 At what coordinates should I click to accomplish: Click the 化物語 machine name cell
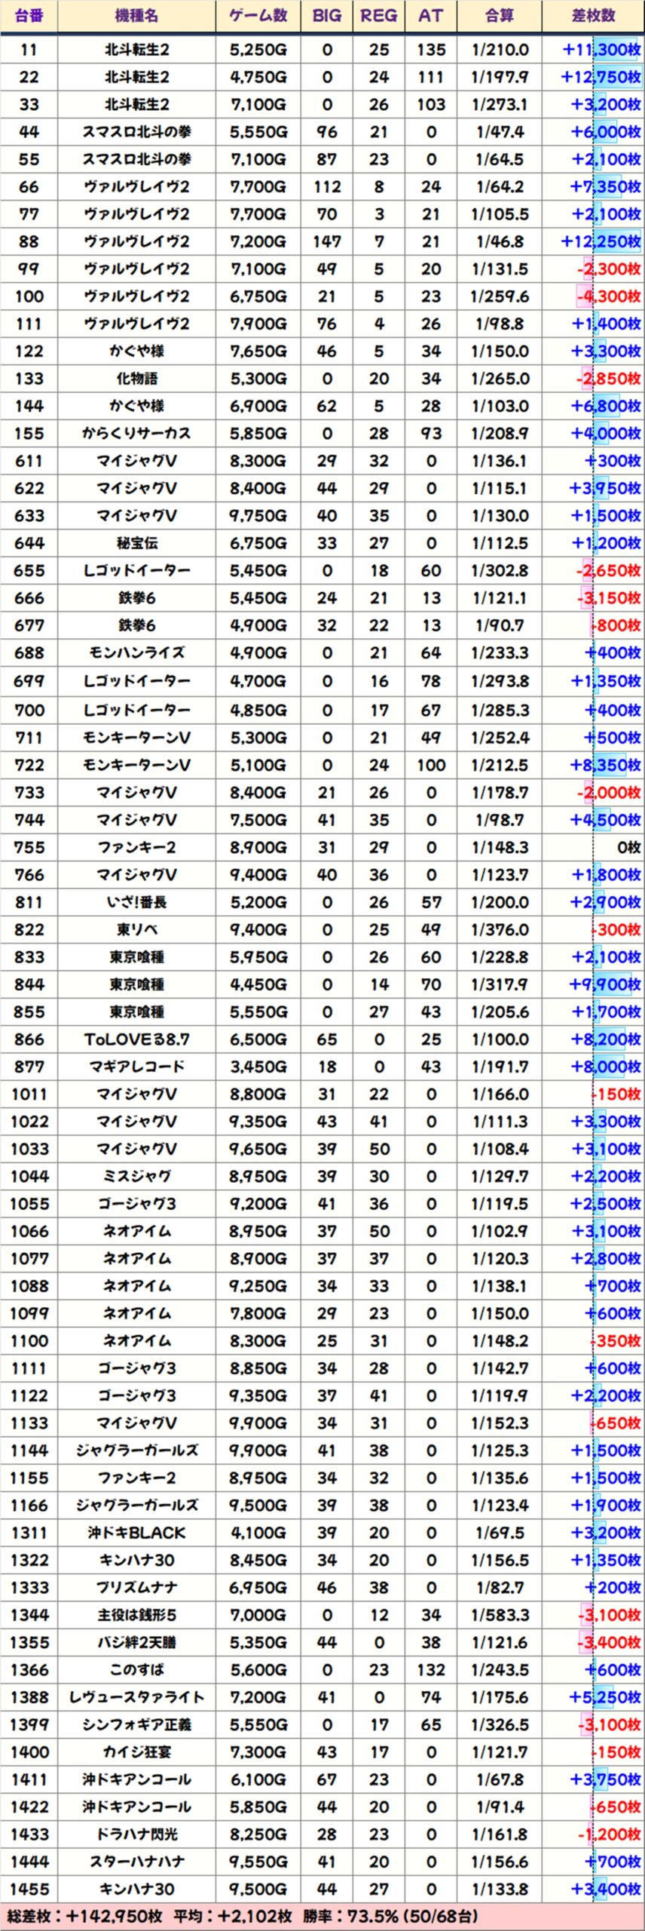(136, 379)
